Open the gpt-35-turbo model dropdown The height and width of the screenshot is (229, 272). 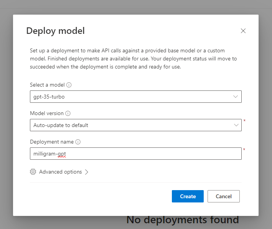click(x=136, y=97)
